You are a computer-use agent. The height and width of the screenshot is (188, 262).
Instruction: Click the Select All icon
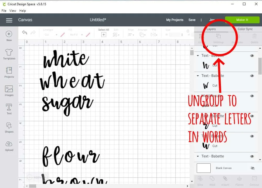pos(103,35)
